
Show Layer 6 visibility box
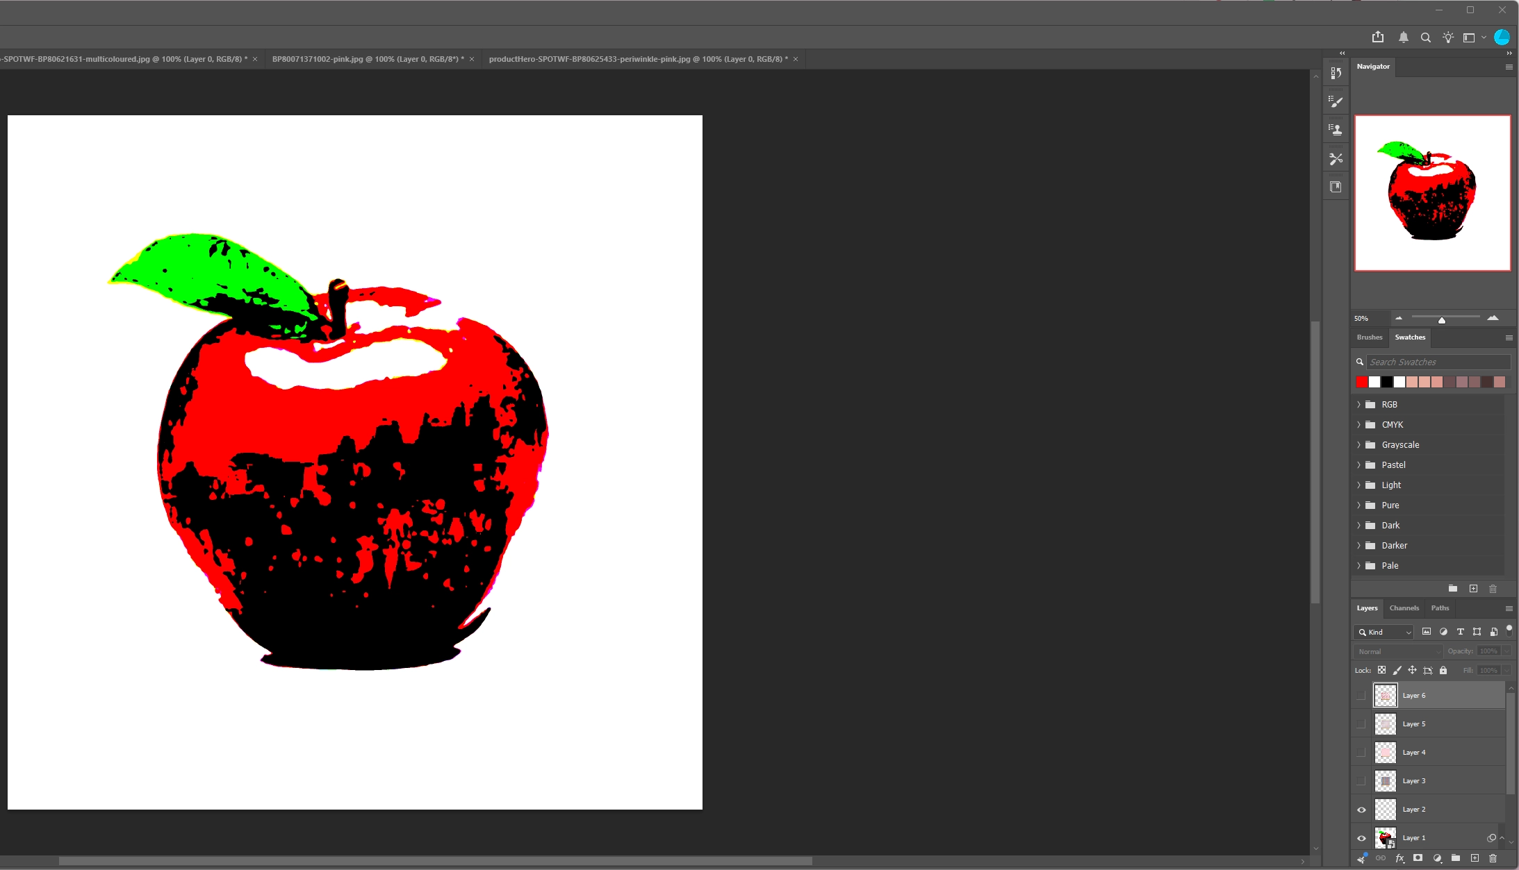pyautogui.click(x=1361, y=695)
